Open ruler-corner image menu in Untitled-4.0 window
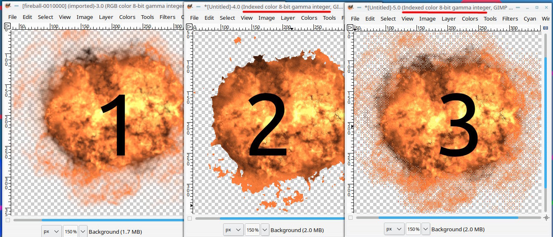The width and height of the screenshot is (553, 237). [x=189, y=27]
